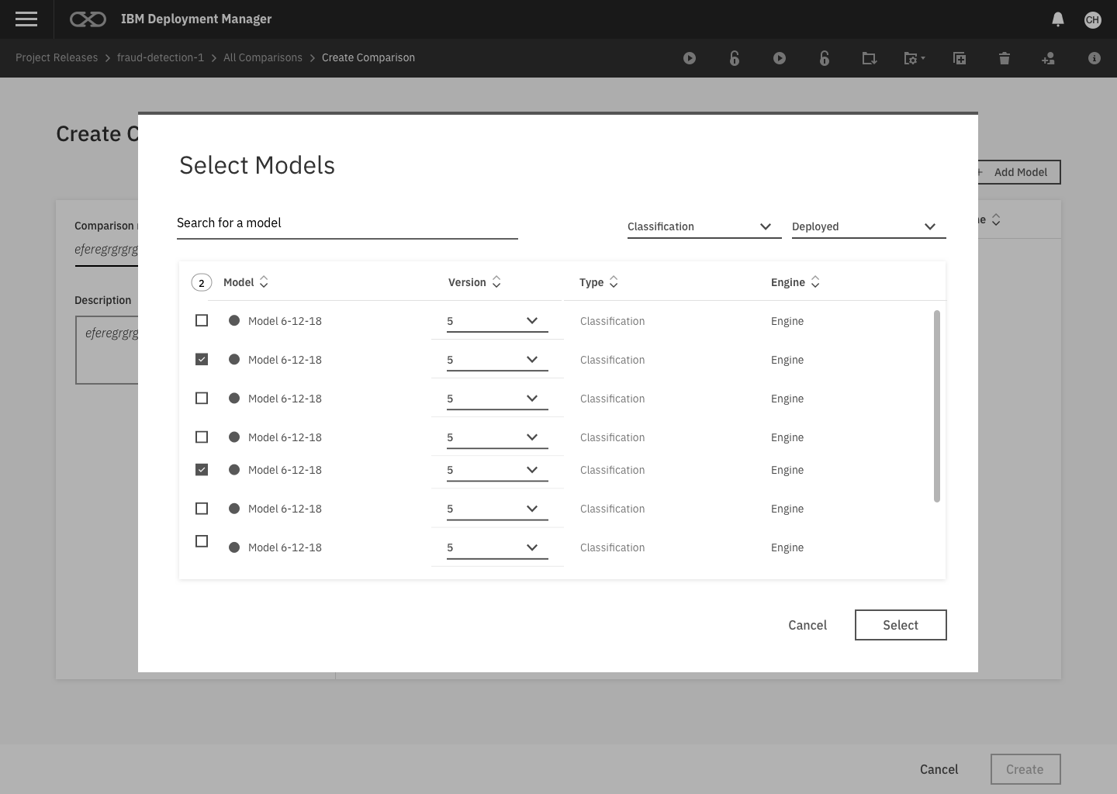Open the Deployed status filter dropdown
Screen dimensions: 1117x794
pyautogui.click(x=869, y=226)
